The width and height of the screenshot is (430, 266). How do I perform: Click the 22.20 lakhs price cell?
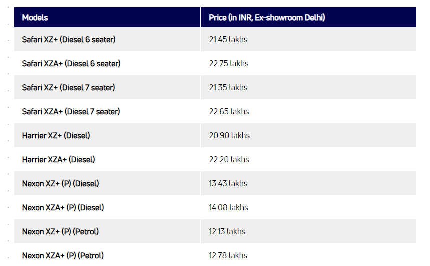(x=229, y=159)
